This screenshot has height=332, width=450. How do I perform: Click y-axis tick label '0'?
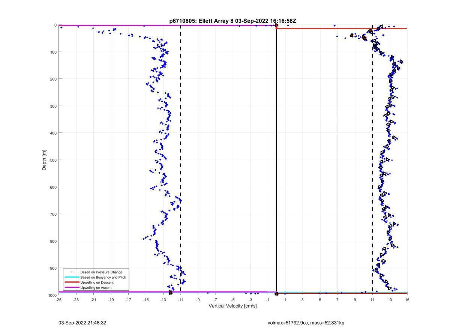tap(55, 25)
